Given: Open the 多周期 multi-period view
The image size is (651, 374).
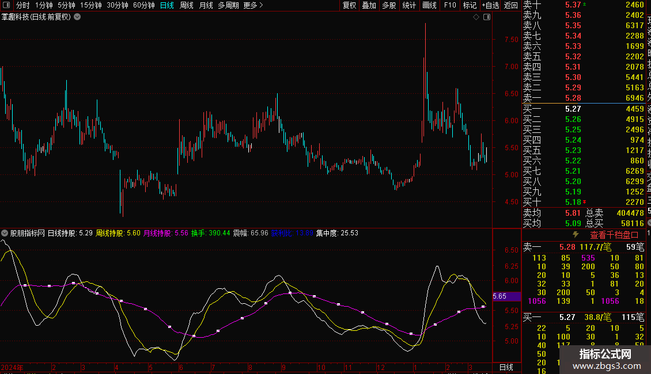Looking at the screenshot, I should (228, 5).
